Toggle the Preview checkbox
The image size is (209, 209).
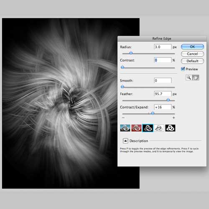click(x=183, y=69)
